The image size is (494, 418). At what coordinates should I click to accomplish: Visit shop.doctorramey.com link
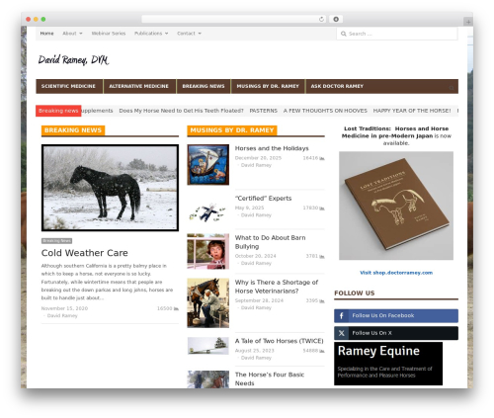tap(396, 273)
